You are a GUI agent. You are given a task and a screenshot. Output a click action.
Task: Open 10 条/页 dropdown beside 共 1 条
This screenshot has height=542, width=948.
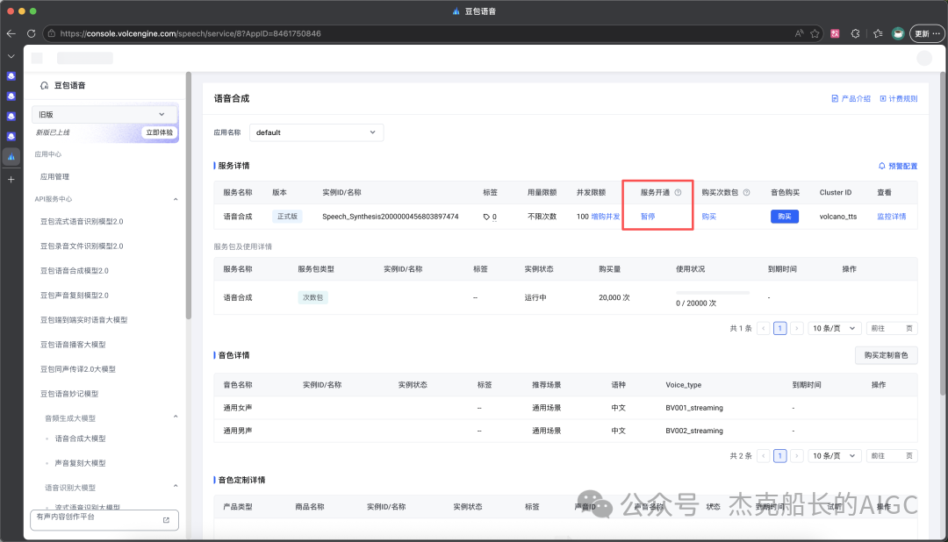click(x=834, y=328)
